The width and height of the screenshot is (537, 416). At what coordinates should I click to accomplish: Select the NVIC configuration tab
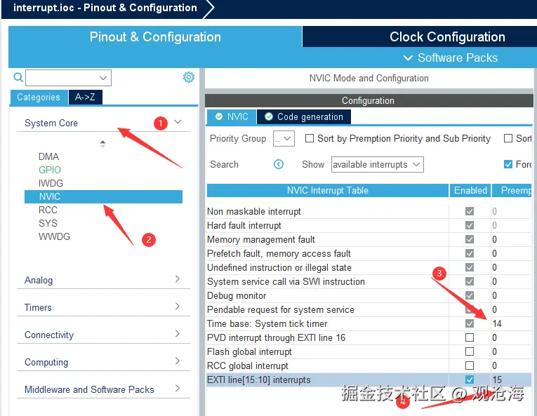(232, 116)
